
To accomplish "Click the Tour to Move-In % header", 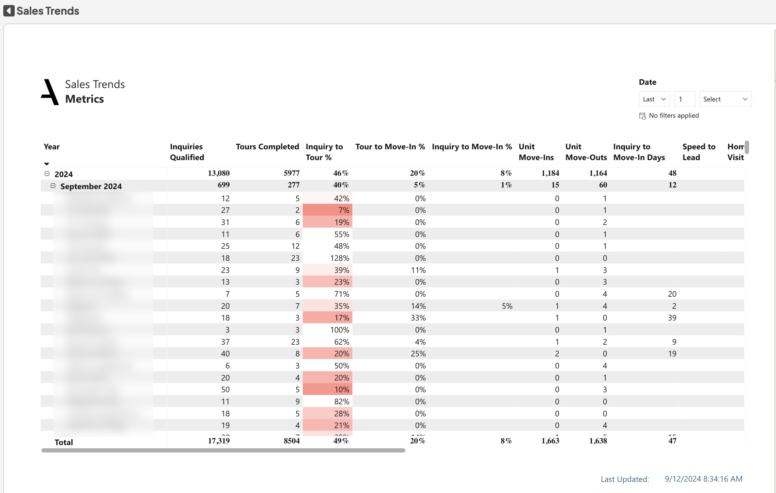I will coord(390,147).
